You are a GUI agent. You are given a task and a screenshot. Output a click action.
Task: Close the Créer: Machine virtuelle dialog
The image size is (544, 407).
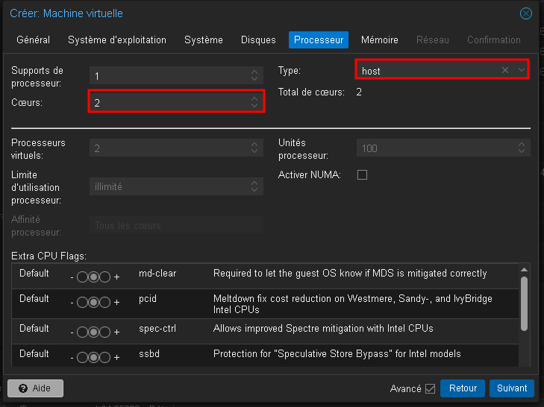pyautogui.click(x=526, y=13)
